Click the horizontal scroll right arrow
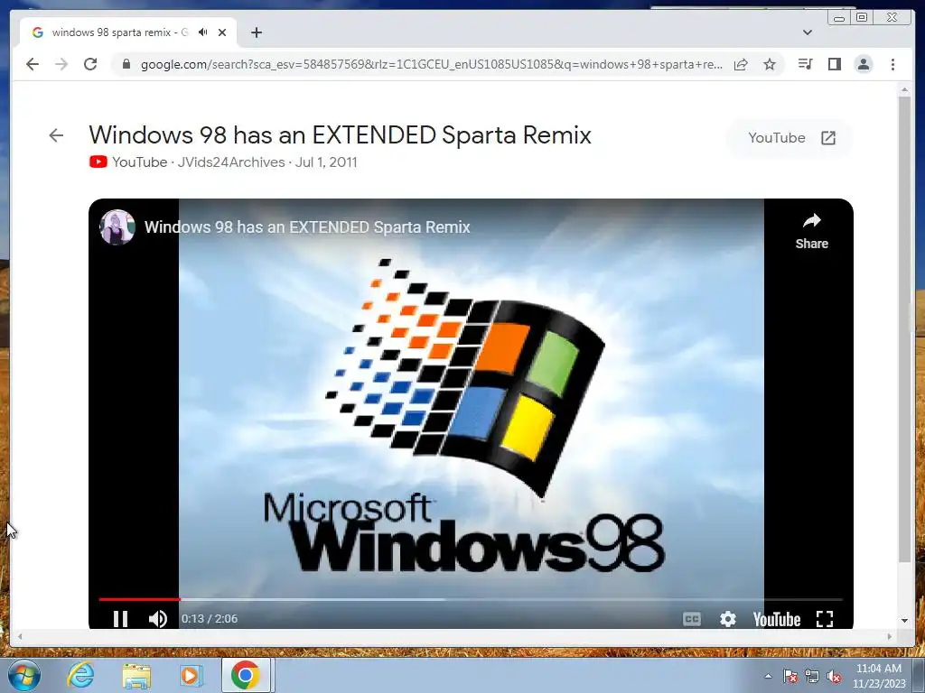This screenshot has width=925, height=693. pos(890,636)
